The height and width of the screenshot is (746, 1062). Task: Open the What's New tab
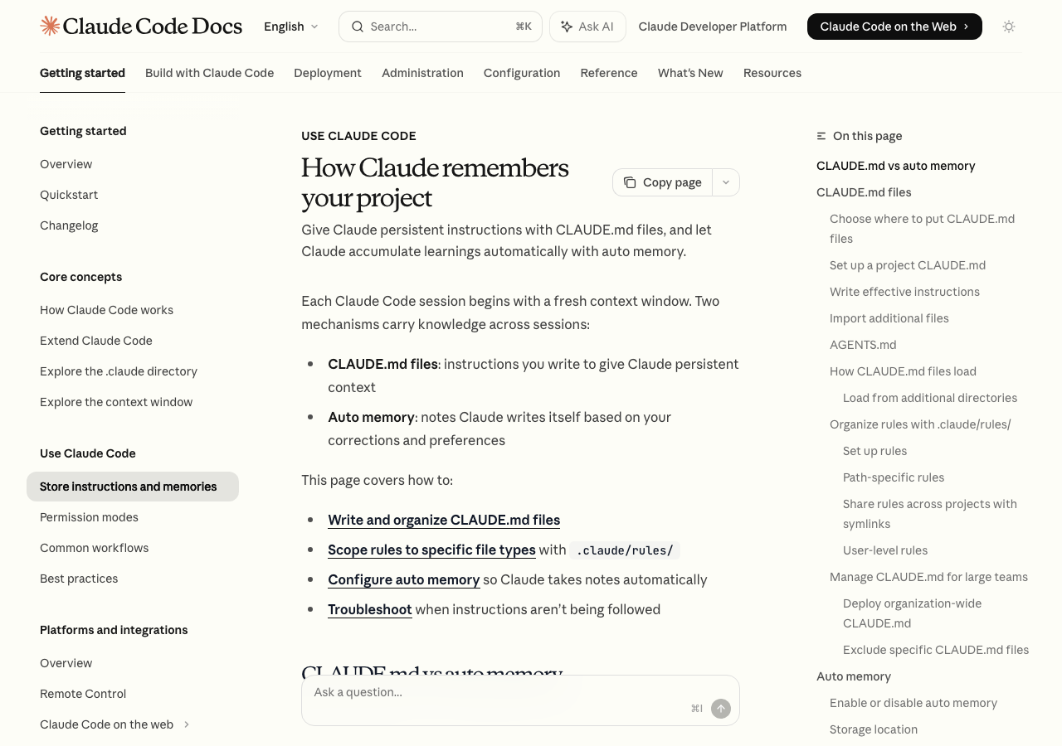pos(690,73)
